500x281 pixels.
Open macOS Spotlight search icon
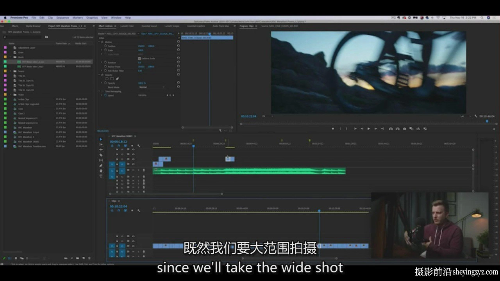[482, 18]
